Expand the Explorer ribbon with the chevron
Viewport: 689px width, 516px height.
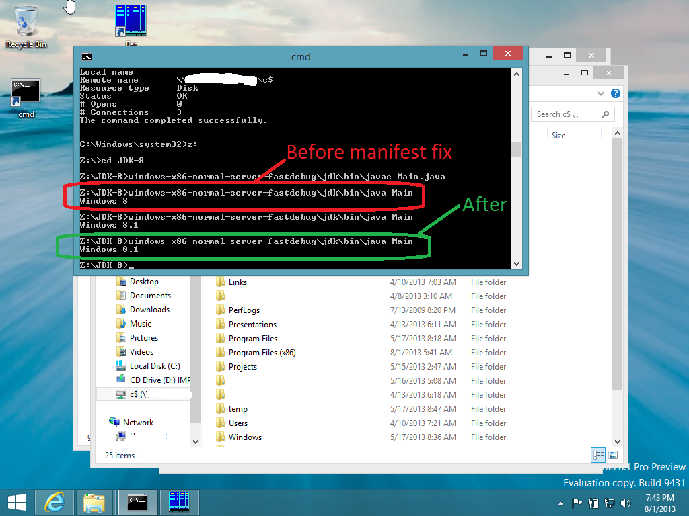tap(600, 93)
